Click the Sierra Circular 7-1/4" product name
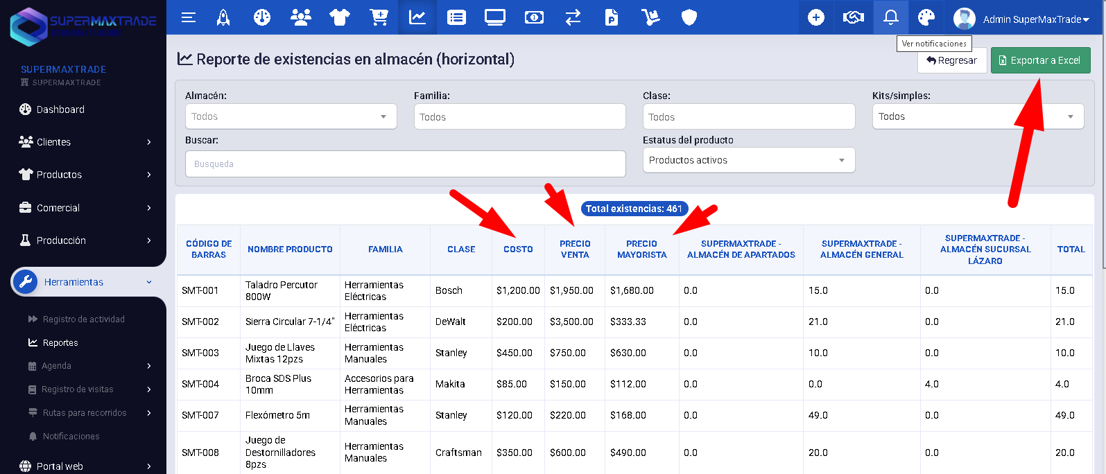Image resolution: width=1106 pixels, height=474 pixels. point(290,322)
